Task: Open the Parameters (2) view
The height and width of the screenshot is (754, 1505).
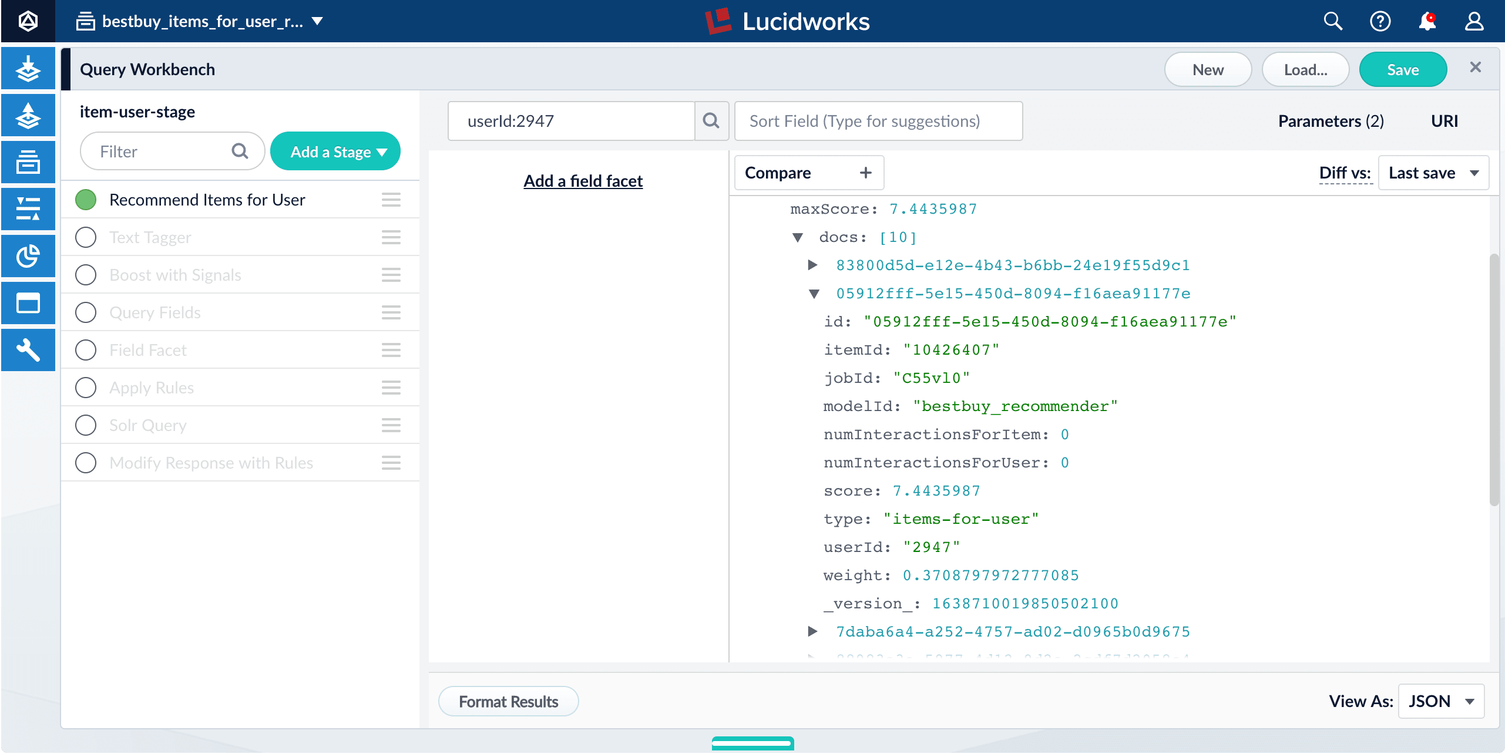Action: [x=1331, y=121]
